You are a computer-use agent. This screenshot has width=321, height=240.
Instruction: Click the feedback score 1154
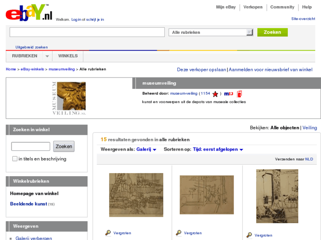tap(205, 93)
